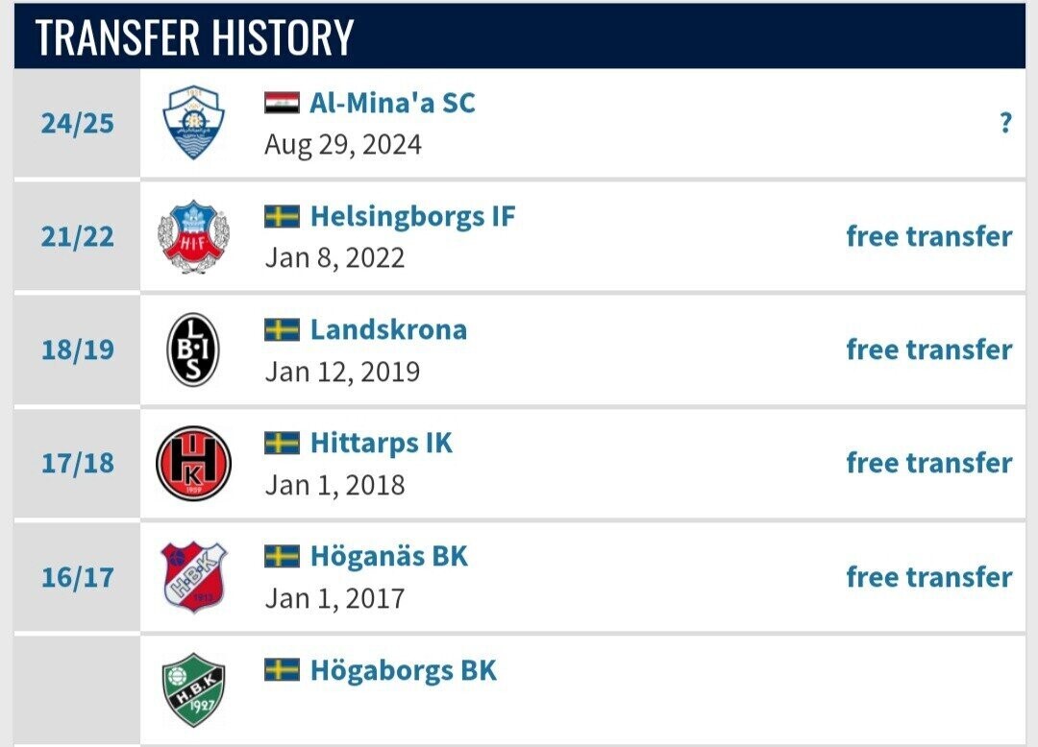Click free transfer for Hittarps IK
1038x747 pixels.
click(928, 463)
